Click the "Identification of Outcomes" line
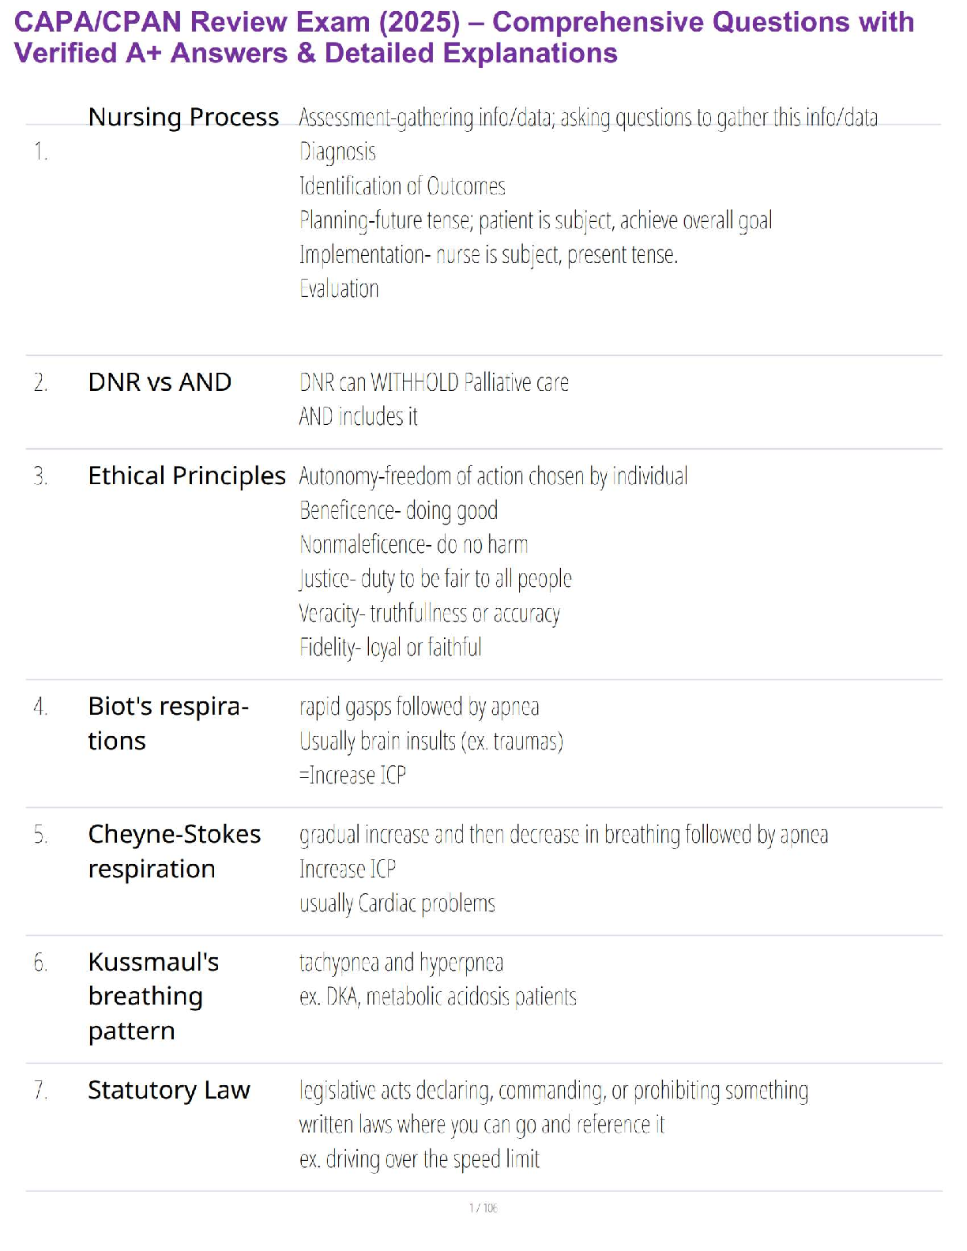Viewport: 967px width, 1251px height. pos(402,186)
